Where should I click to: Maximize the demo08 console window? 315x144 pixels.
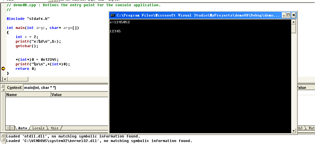[288, 15]
